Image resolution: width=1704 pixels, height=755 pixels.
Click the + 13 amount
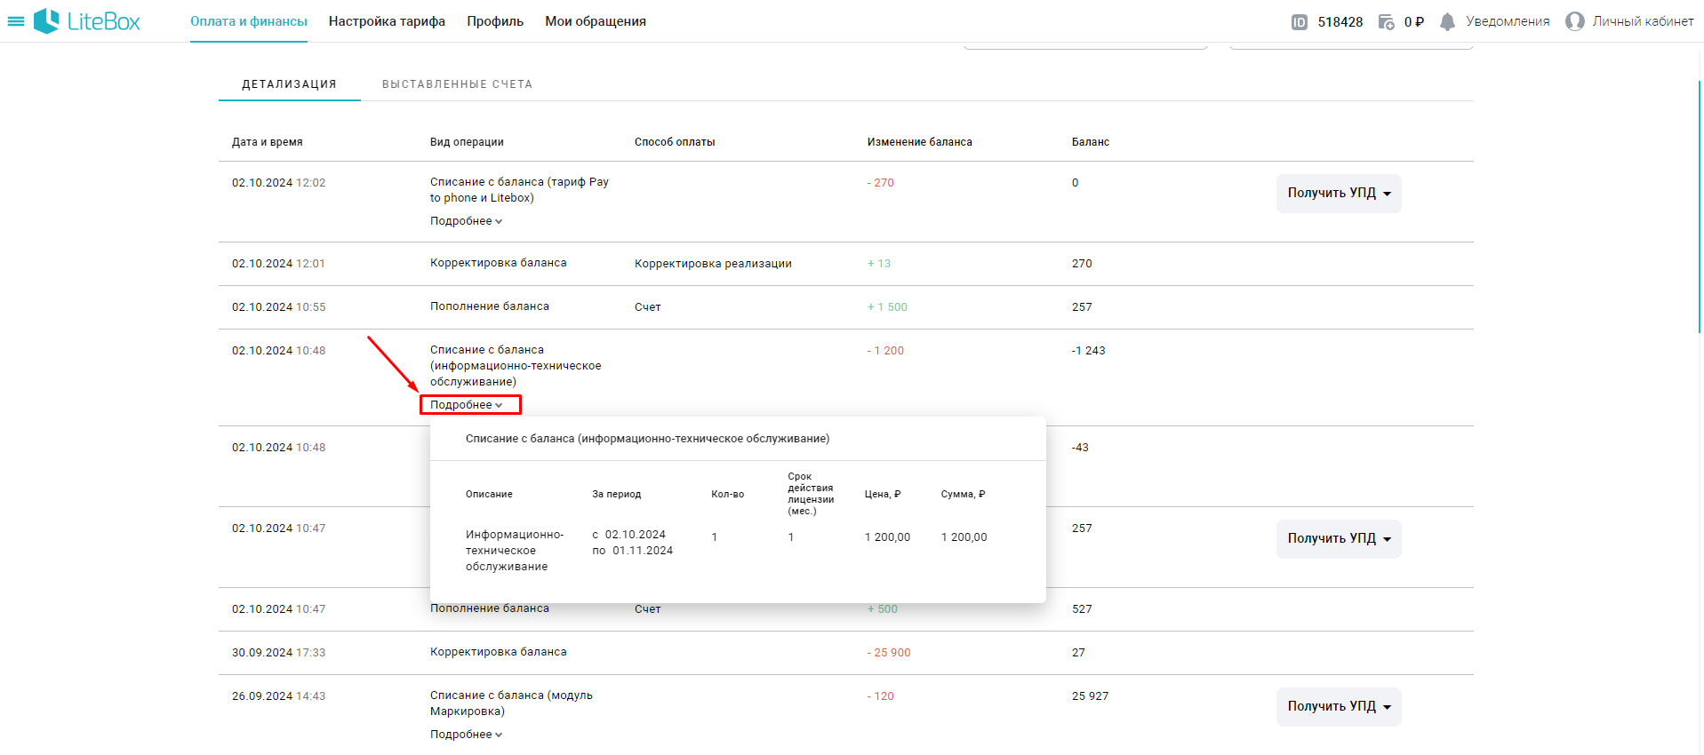click(879, 264)
